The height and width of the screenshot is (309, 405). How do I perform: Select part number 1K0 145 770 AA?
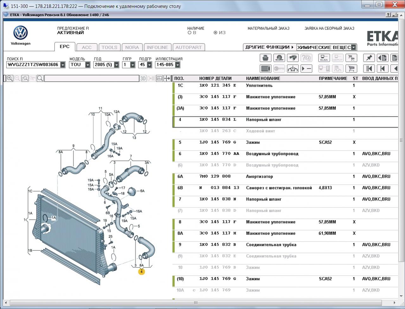click(x=219, y=154)
